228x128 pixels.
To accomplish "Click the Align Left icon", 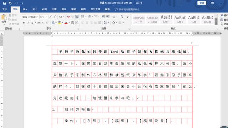I will tap(83, 23).
